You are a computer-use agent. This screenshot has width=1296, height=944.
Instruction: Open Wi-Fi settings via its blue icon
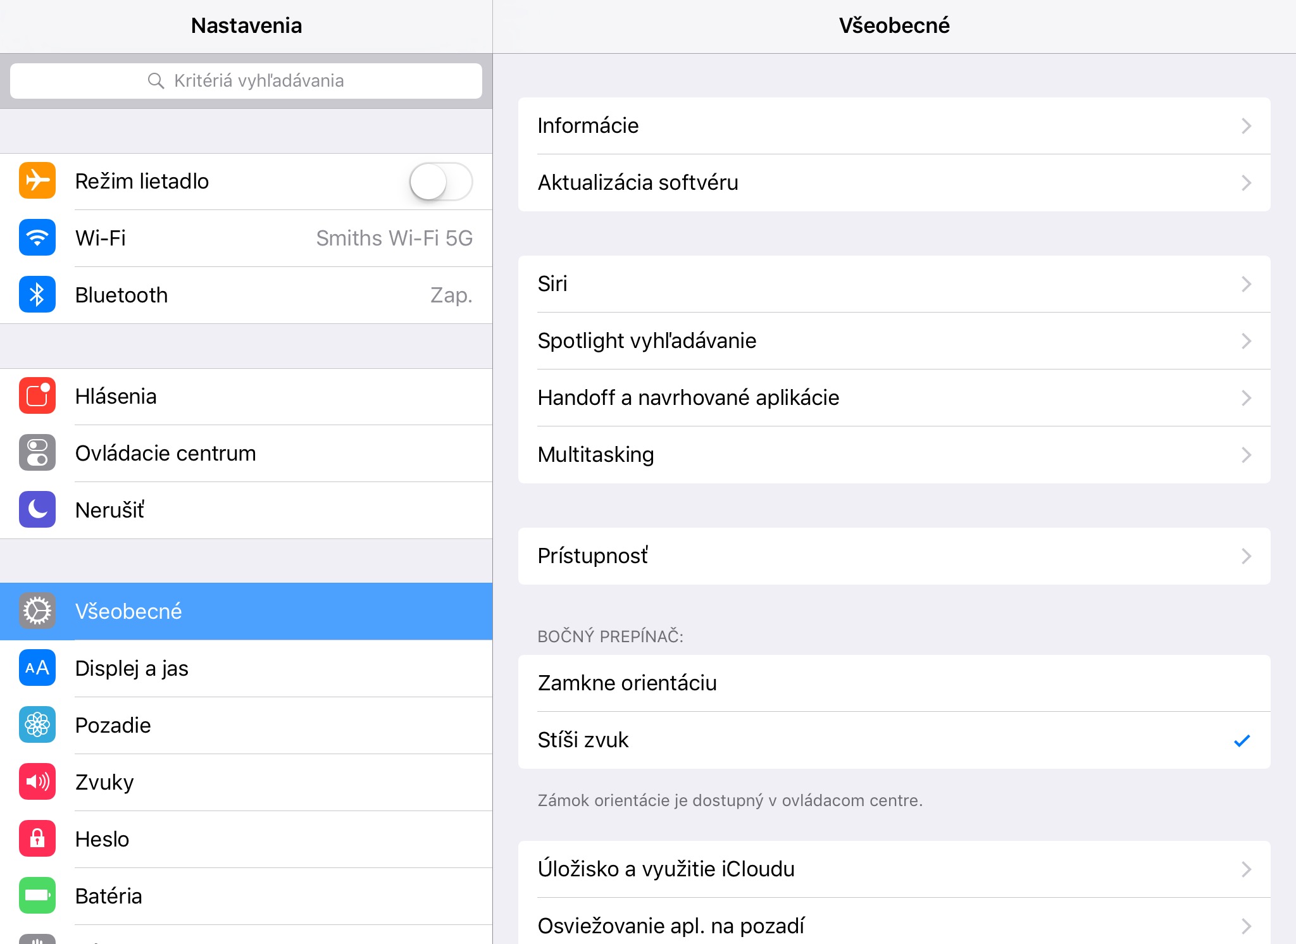pos(37,238)
